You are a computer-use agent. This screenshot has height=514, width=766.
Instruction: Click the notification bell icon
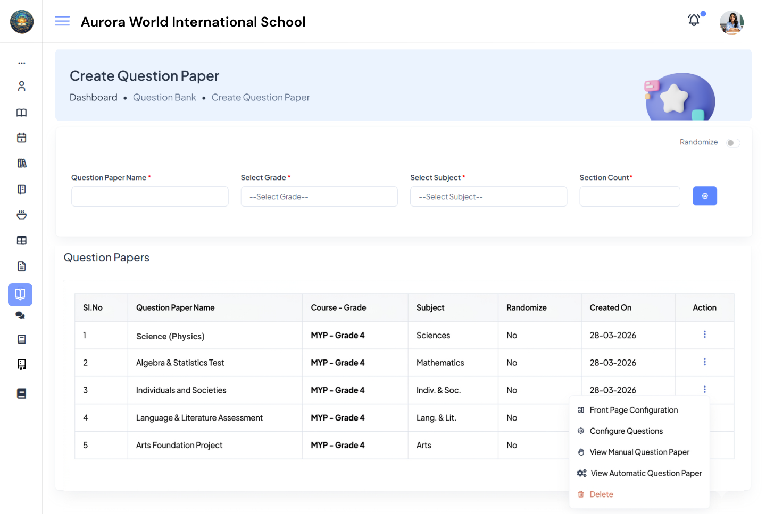click(694, 20)
